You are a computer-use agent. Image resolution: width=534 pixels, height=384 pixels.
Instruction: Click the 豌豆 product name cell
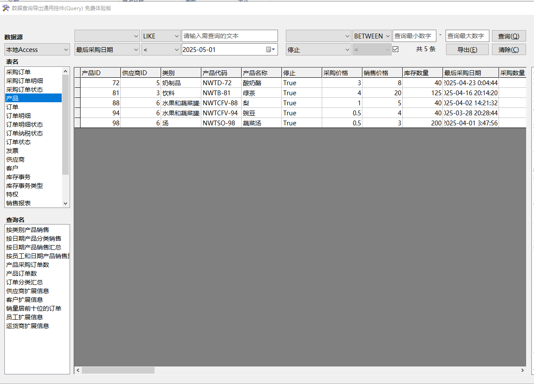coord(261,113)
